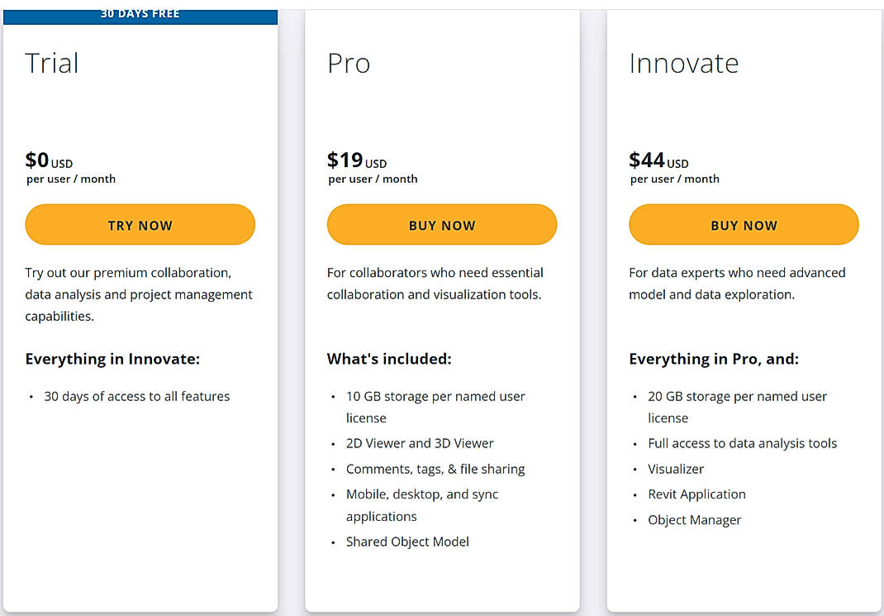Click the 30 days of access feature
This screenshot has width=884, height=616.
pyautogui.click(x=137, y=396)
